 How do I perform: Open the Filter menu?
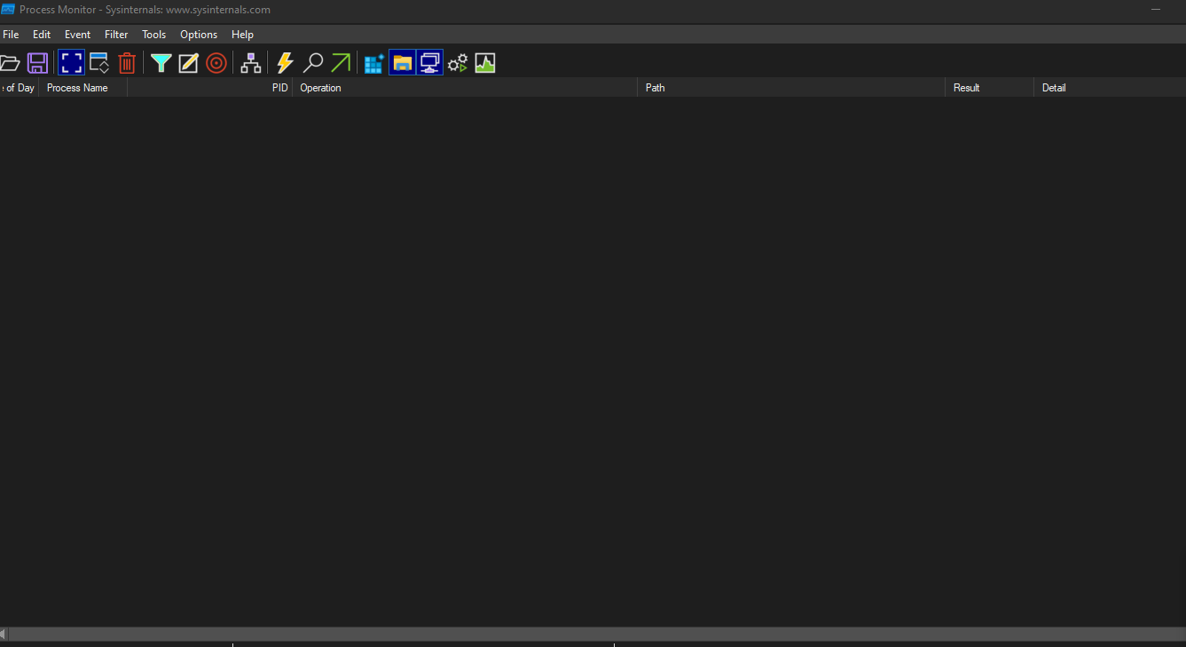(116, 35)
